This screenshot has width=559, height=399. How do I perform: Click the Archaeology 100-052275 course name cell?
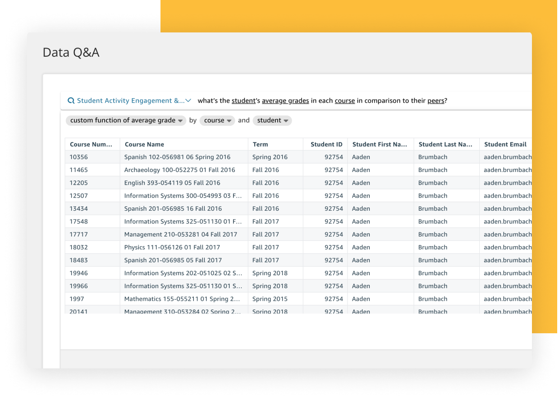179,170
